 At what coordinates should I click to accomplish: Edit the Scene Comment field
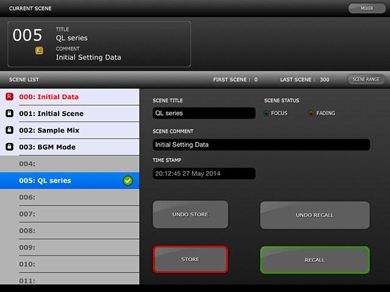(261, 145)
